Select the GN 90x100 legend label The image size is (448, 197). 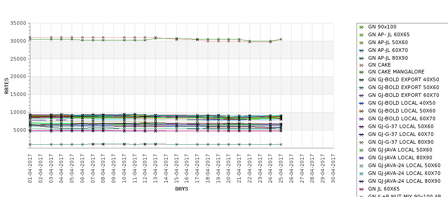382,27
